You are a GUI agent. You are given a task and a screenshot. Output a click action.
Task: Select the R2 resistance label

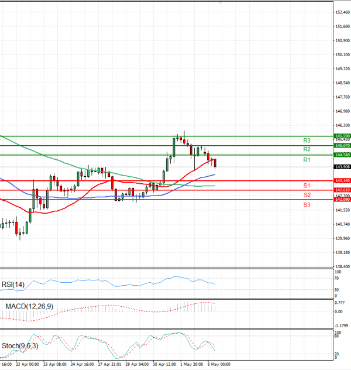coord(307,150)
